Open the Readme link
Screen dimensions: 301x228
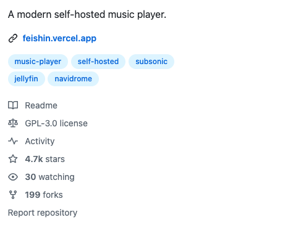41,105
